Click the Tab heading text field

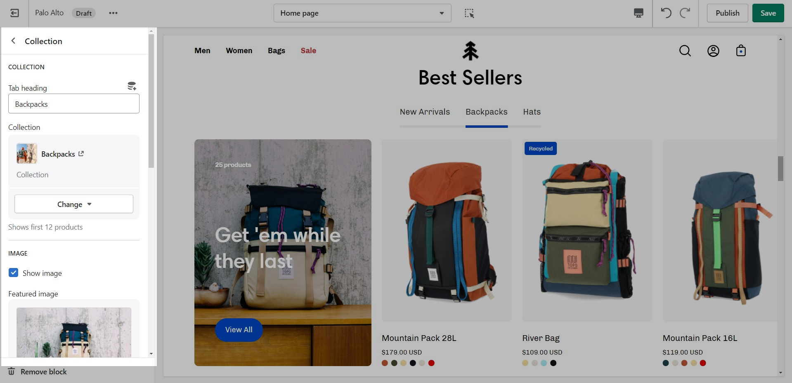click(x=74, y=104)
